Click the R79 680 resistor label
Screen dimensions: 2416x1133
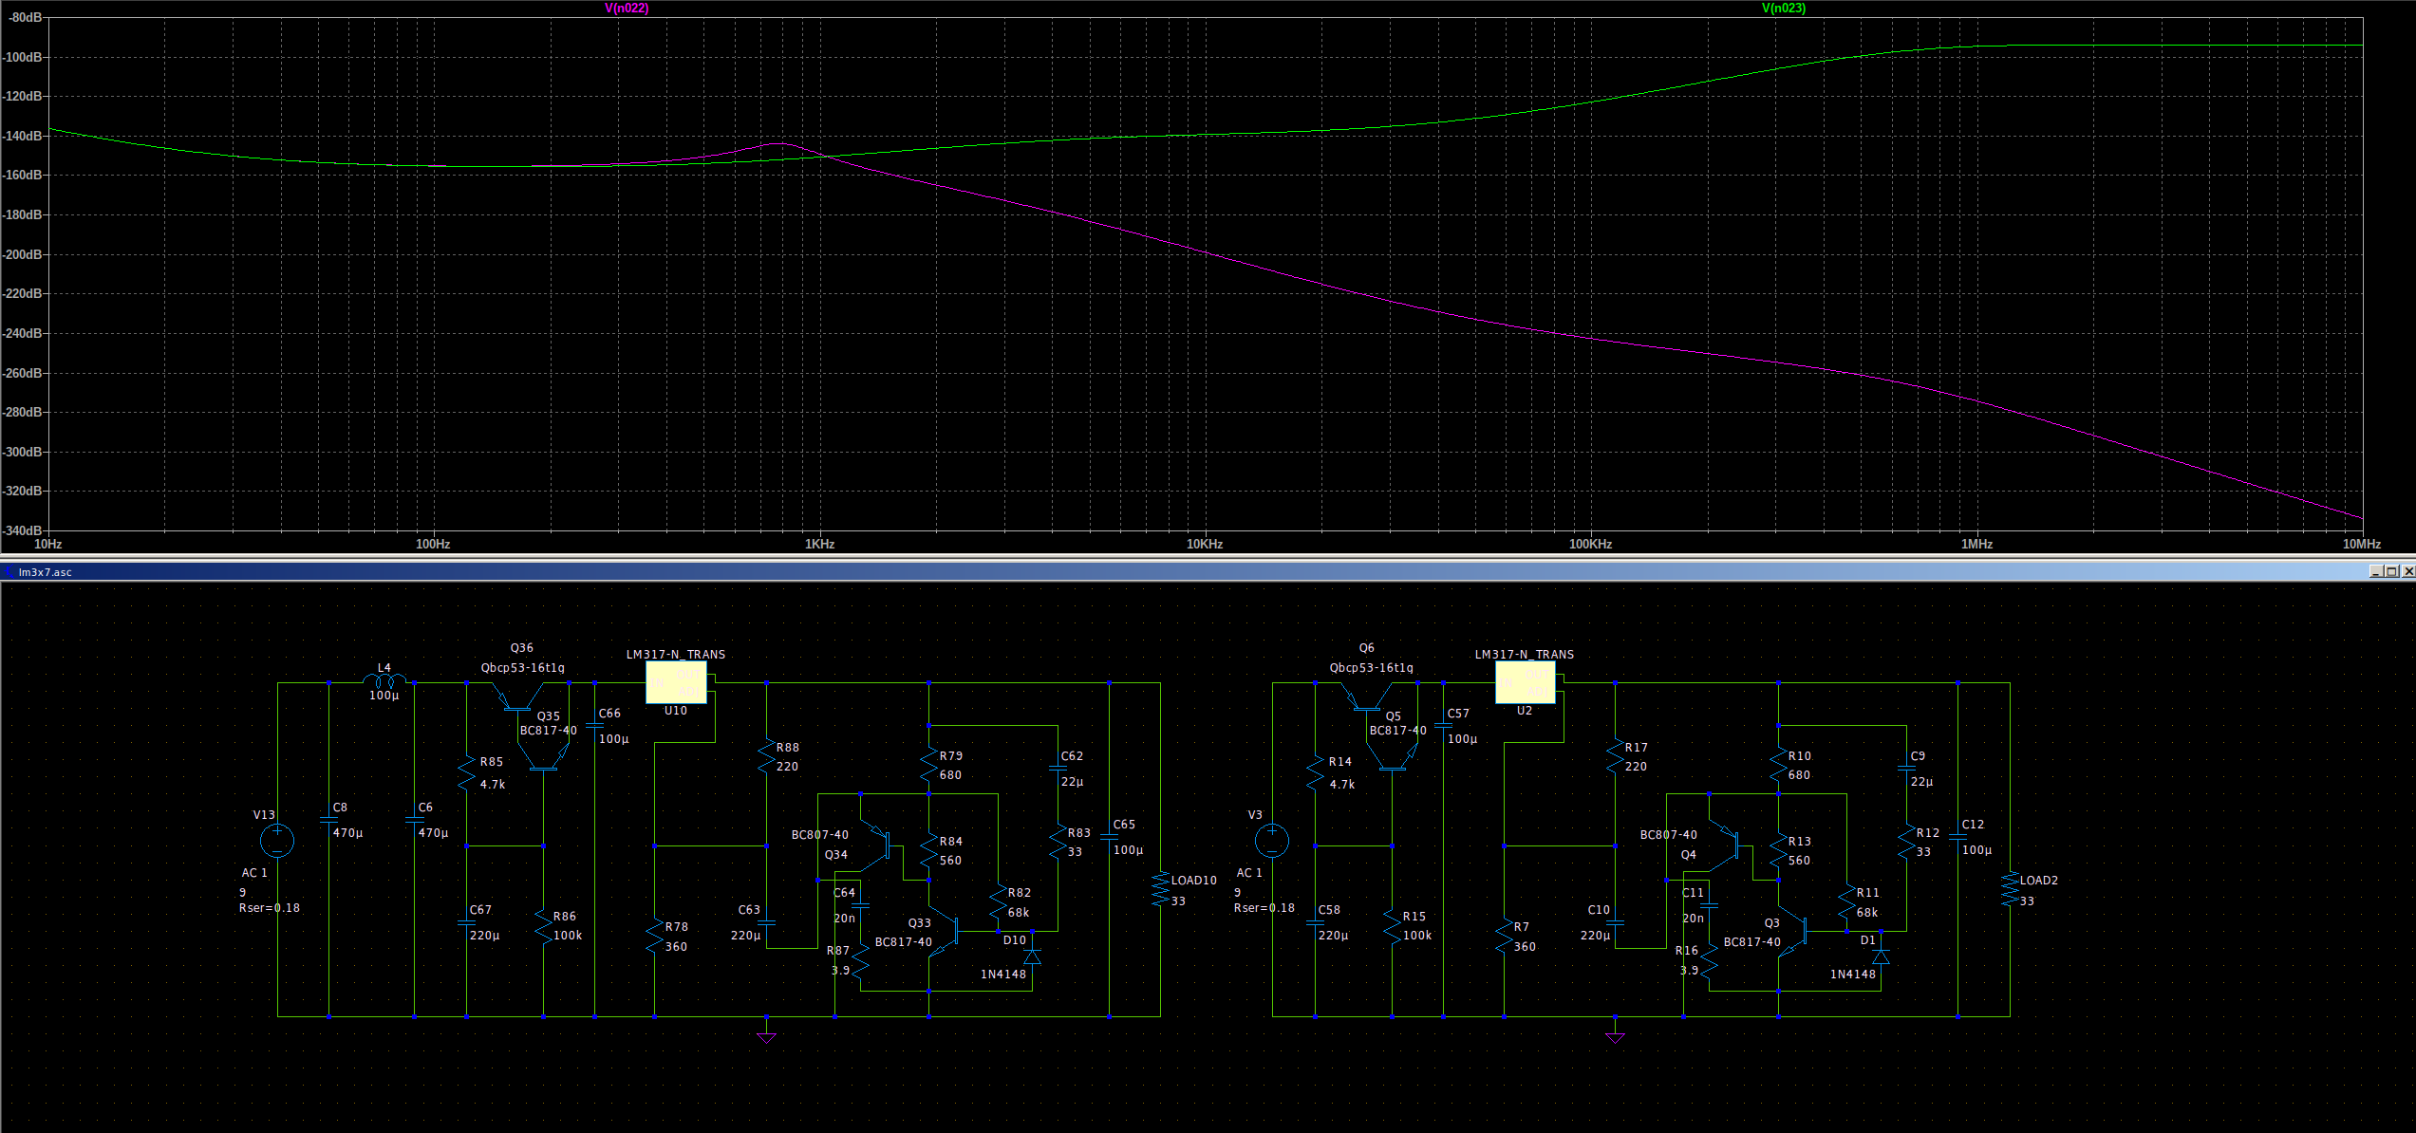click(x=950, y=766)
